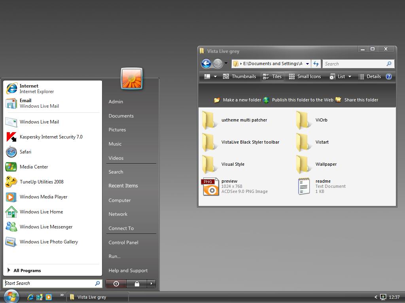Click the Start orb button

11,296
